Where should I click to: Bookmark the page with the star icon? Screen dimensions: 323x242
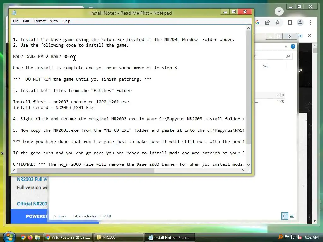click(x=278, y=22)
